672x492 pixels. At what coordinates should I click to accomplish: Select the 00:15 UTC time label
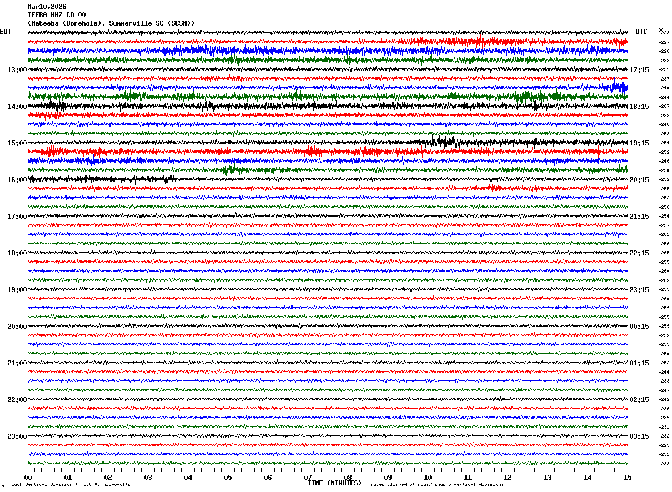[640, 327]
